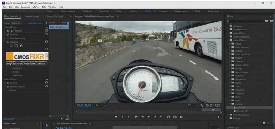Click the Program monitor current timecode
The height and width of the screenshot is (129, 275).
[84, 106]
